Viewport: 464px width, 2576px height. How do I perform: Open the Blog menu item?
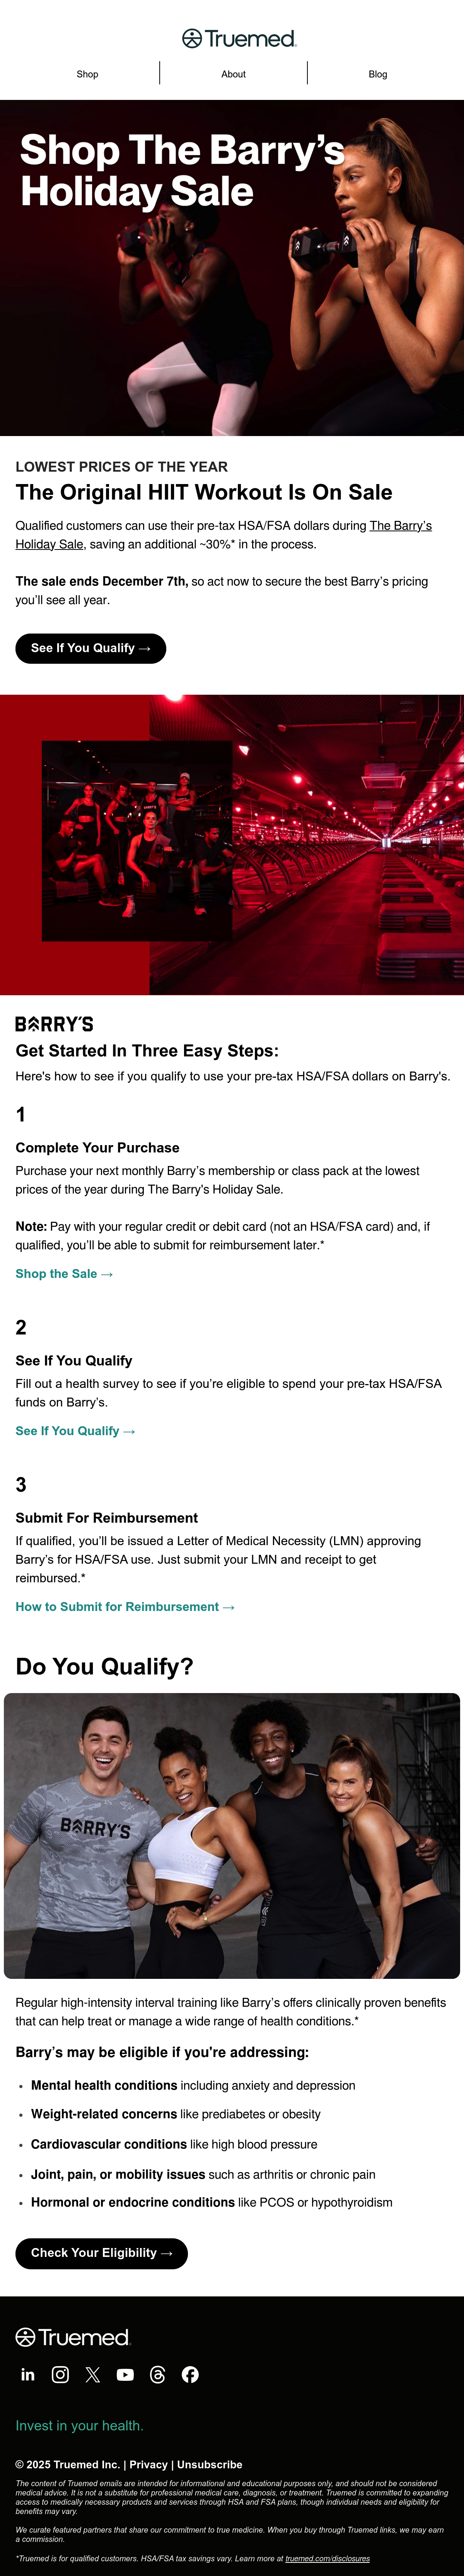[378, 74]
